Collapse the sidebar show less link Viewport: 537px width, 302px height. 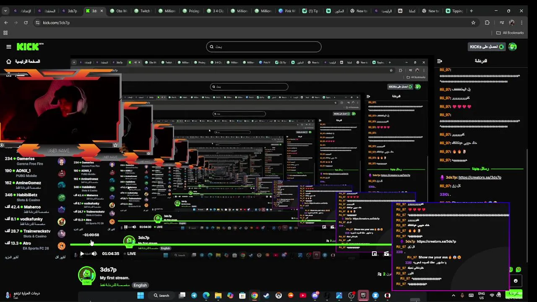coord(60,257)
